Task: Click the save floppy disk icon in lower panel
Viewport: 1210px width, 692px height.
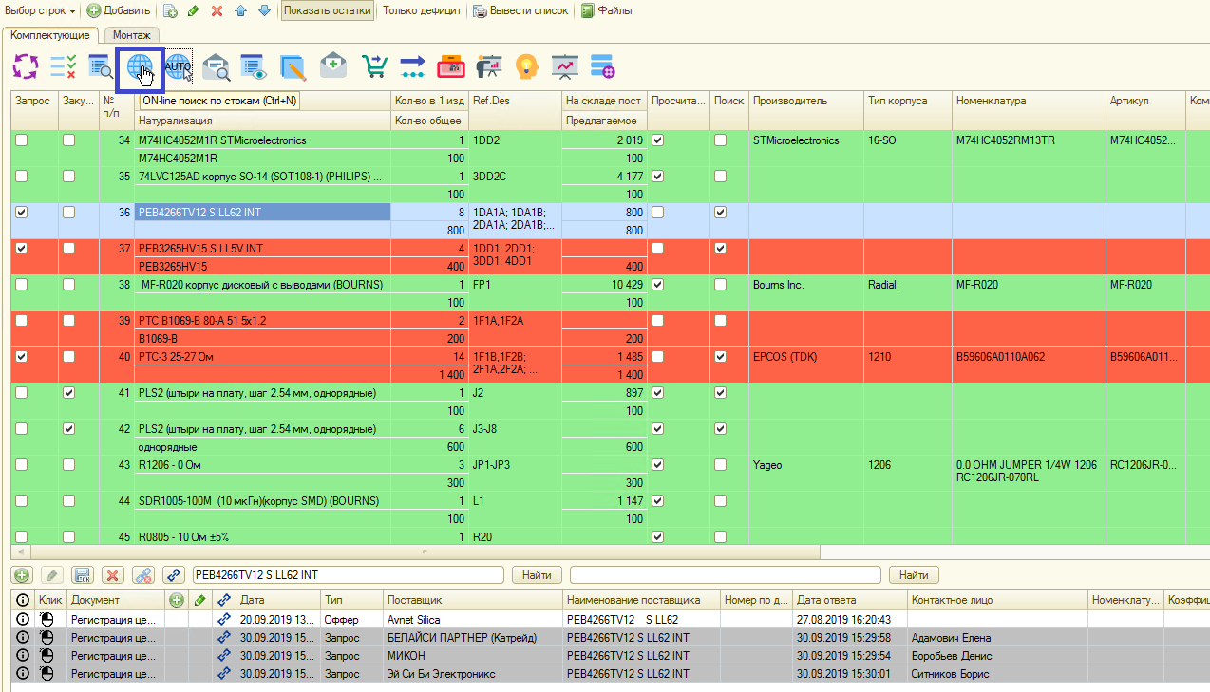Action: pyautogui.click(x=83, y=575)
